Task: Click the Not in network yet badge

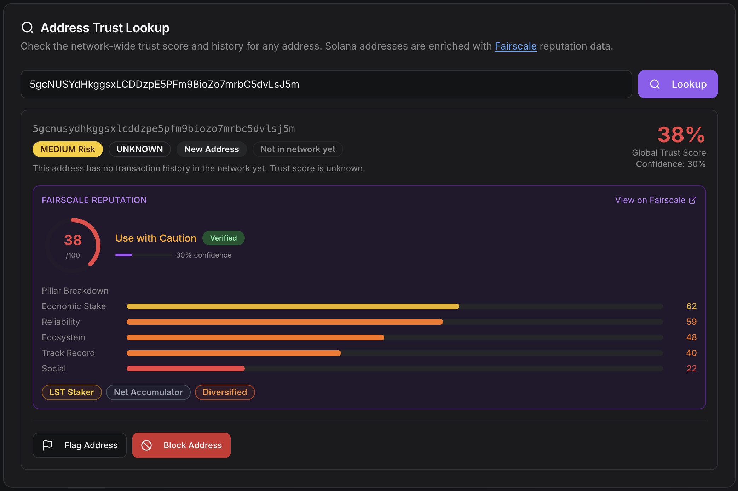Action: point(298,149)
